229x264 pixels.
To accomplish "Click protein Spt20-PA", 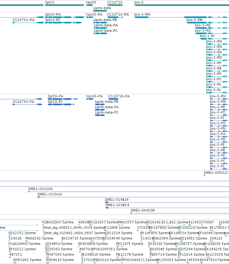I will (63, 99).
